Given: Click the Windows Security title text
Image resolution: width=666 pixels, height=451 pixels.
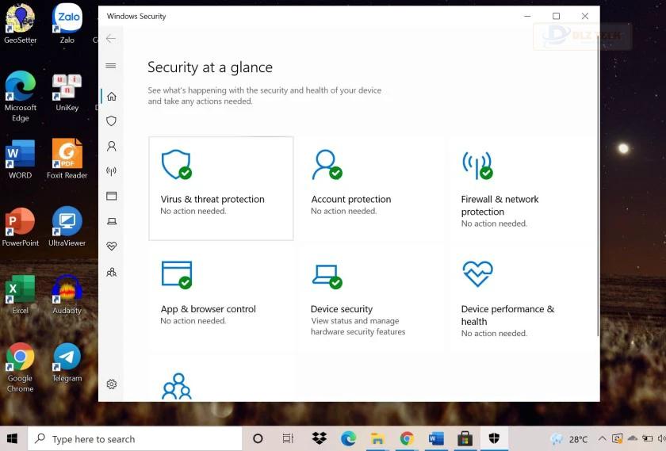Looking at the screenshot, I should 136,16.
